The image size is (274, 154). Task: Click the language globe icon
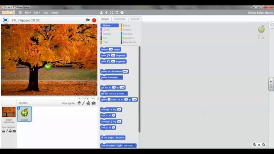coord(20,12)
